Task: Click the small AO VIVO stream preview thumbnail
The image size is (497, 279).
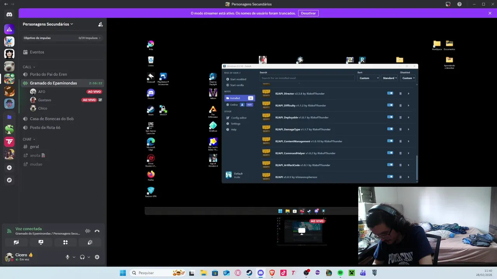Action: pyautogui.click(x=302, y=232)
